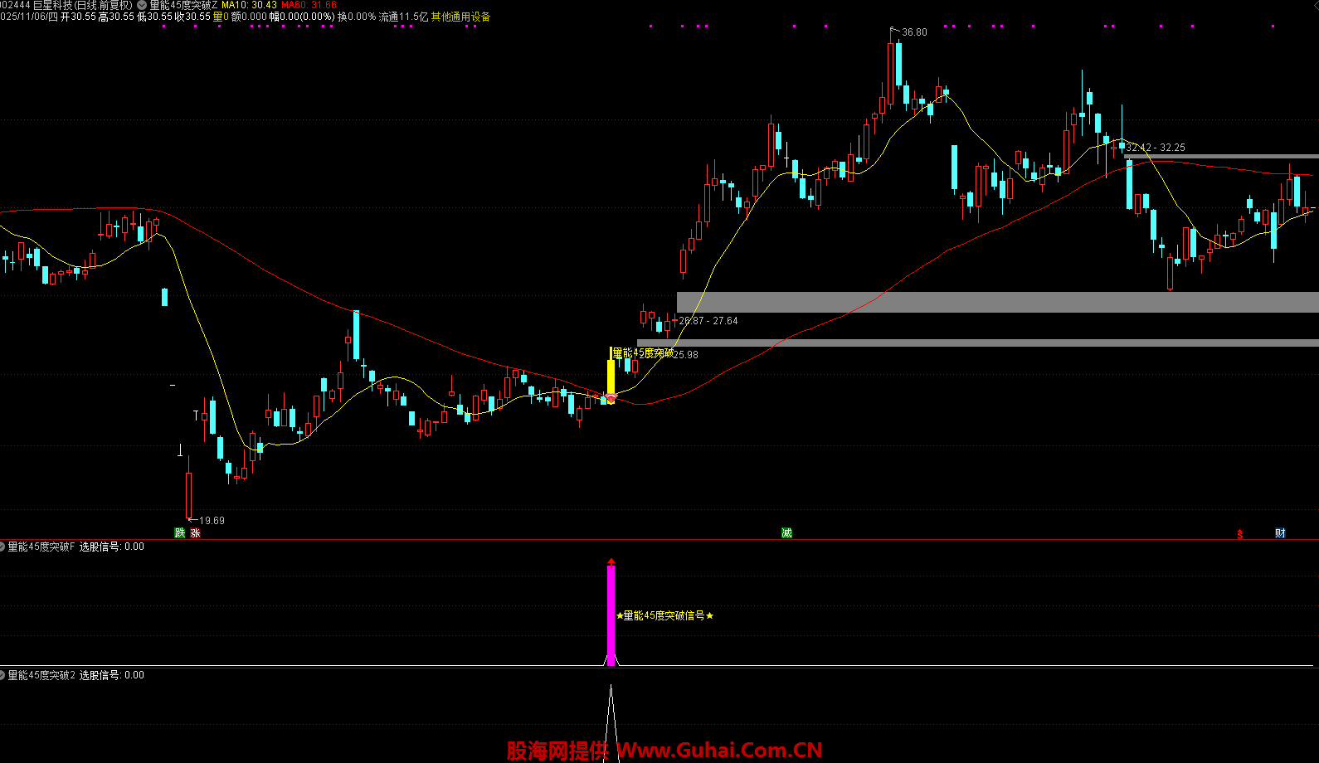Click the diamond signal marker under yellow bar
The image size is (1319, 763).
coord(611,399)
